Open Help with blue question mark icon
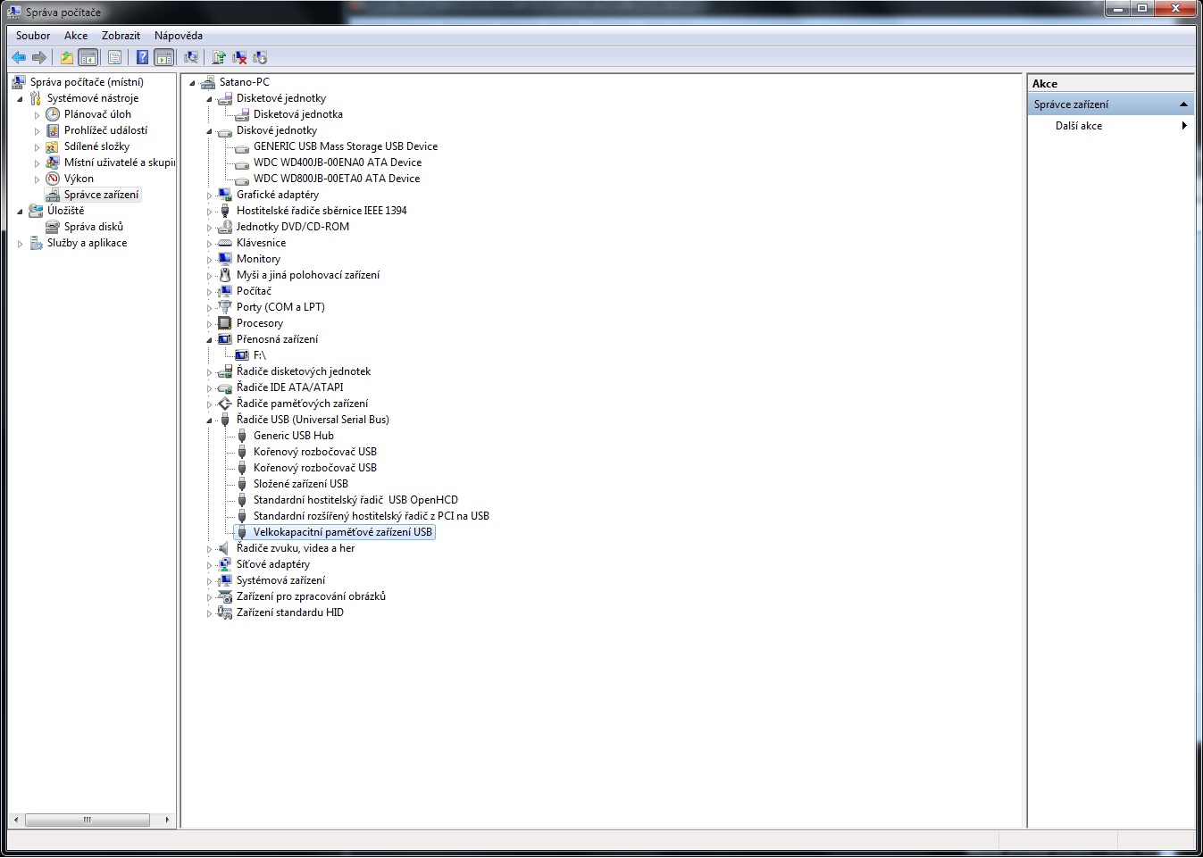 click(x=142, y=58)
